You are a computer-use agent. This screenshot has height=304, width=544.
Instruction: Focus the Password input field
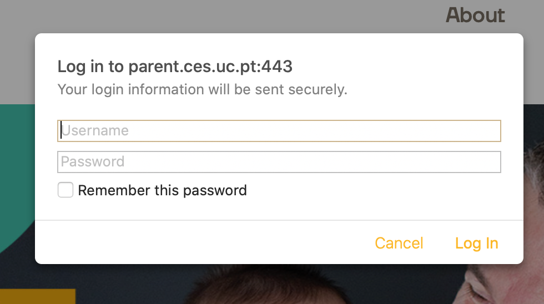click(x=279, y=162)
